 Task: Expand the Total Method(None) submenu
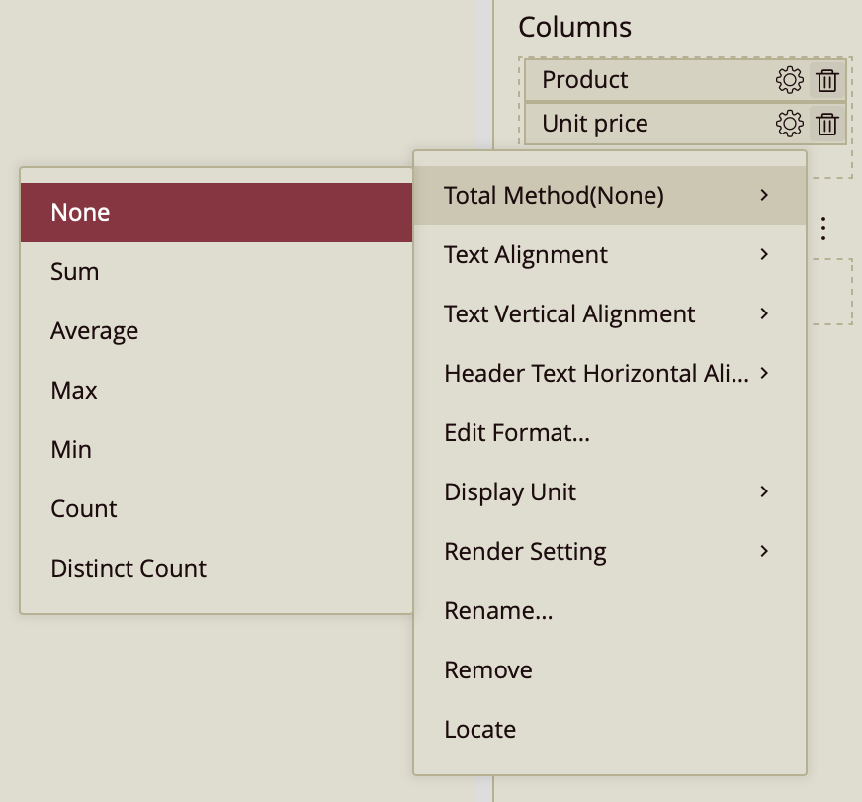pos(608,196)
